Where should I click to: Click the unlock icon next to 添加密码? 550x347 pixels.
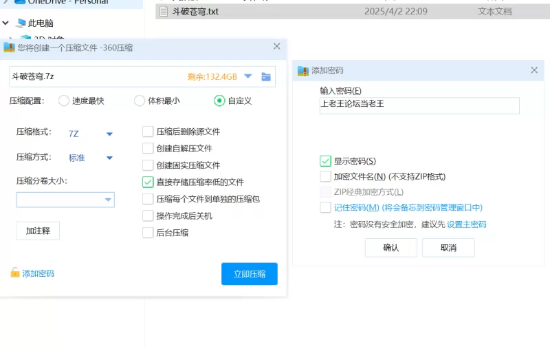[x=15, y=273]
